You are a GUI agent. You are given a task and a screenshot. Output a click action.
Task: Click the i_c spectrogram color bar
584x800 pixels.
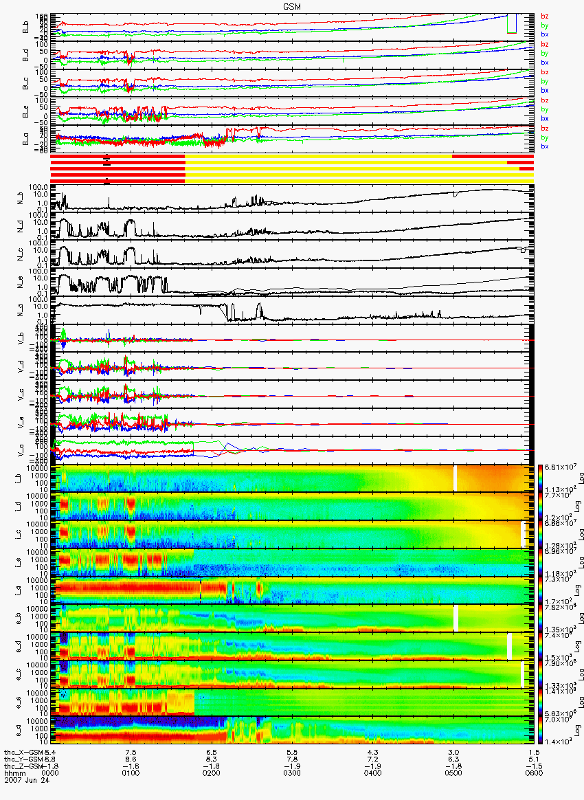pyautogui.click(x=541, y=535)
